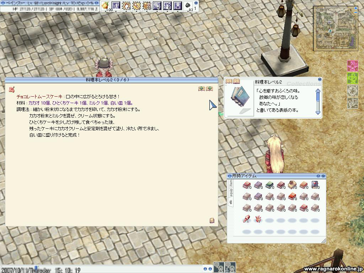Close the 所持アイテム inventory window
This screenshot has width=364, height=273.
(323, 176)
